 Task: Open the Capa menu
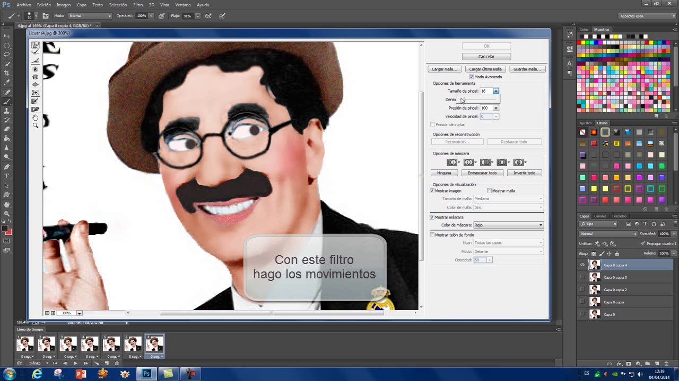(x=82, y=5)
